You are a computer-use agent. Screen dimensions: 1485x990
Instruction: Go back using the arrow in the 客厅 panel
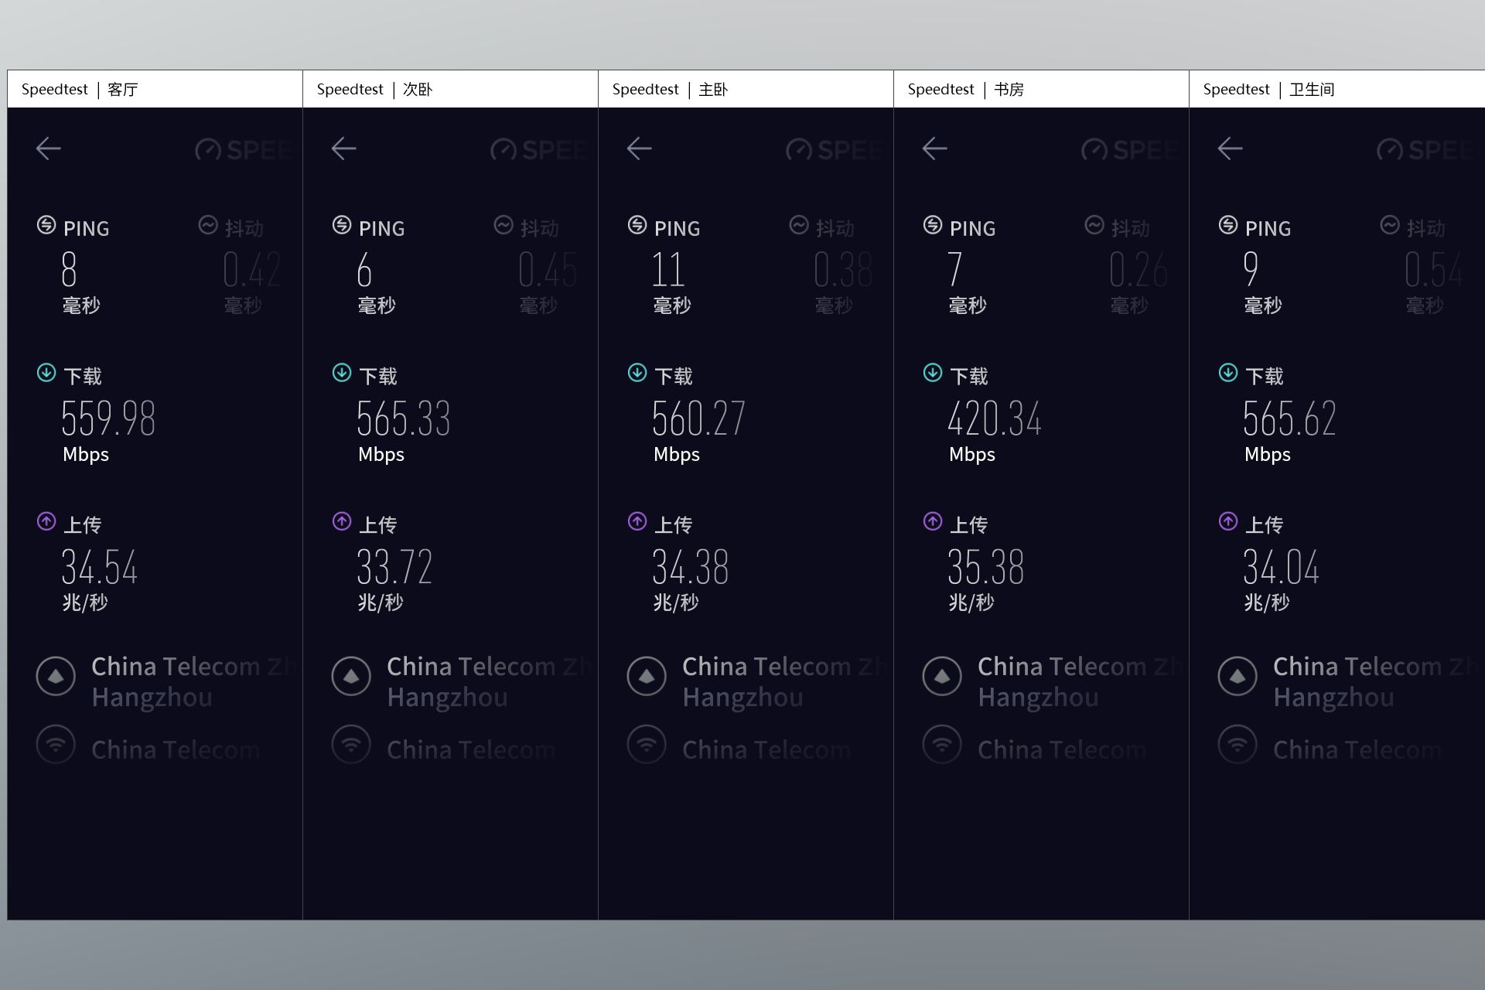(48, 148)
